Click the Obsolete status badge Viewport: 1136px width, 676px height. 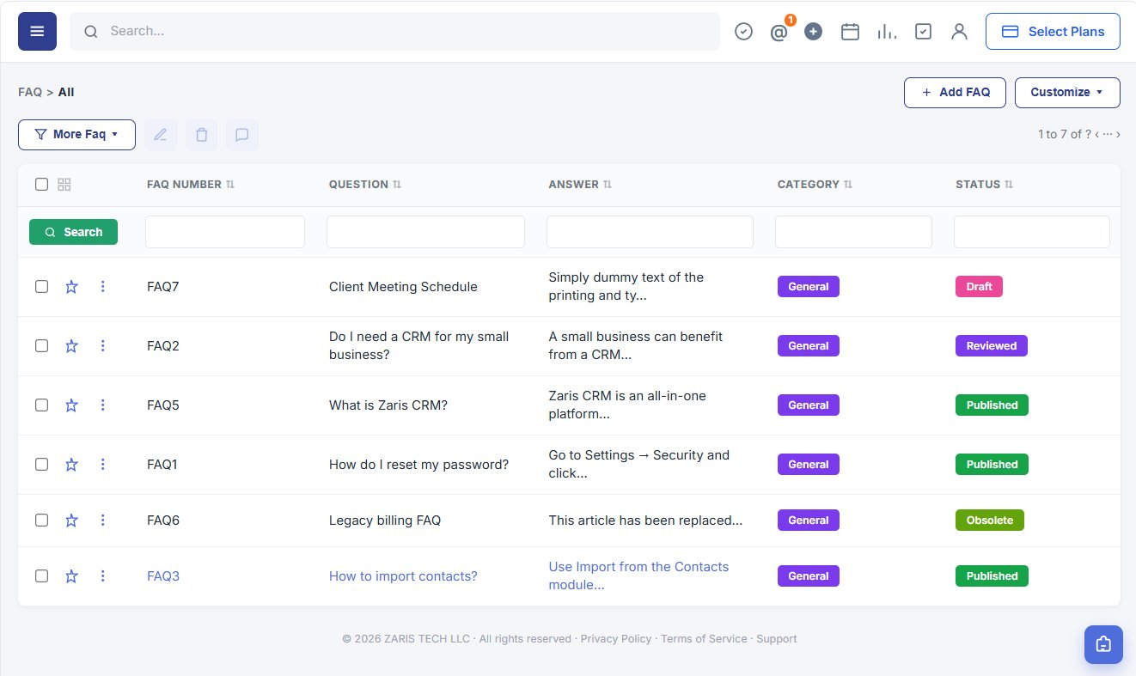(x=990, y=521)
